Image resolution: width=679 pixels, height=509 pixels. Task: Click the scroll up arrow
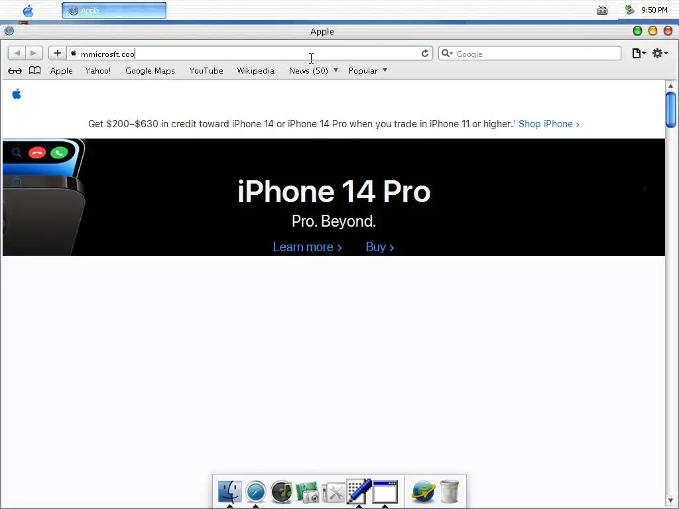[x=670, y=85]
